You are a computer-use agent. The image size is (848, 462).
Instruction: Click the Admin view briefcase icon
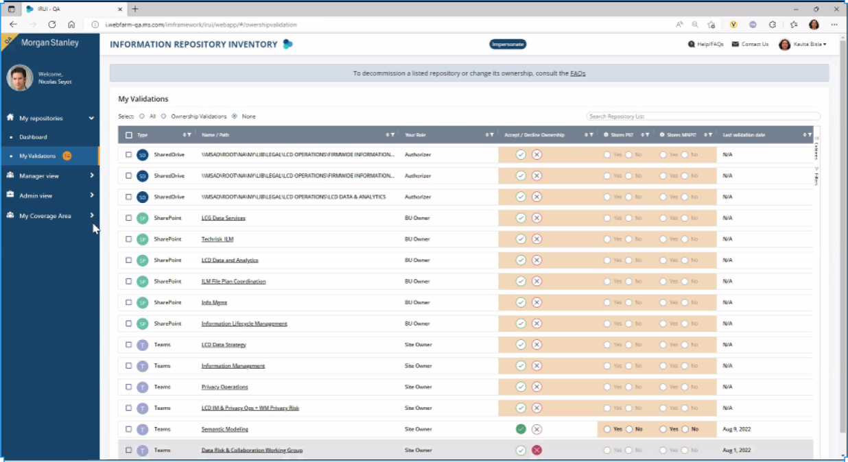tap(10, 195)
